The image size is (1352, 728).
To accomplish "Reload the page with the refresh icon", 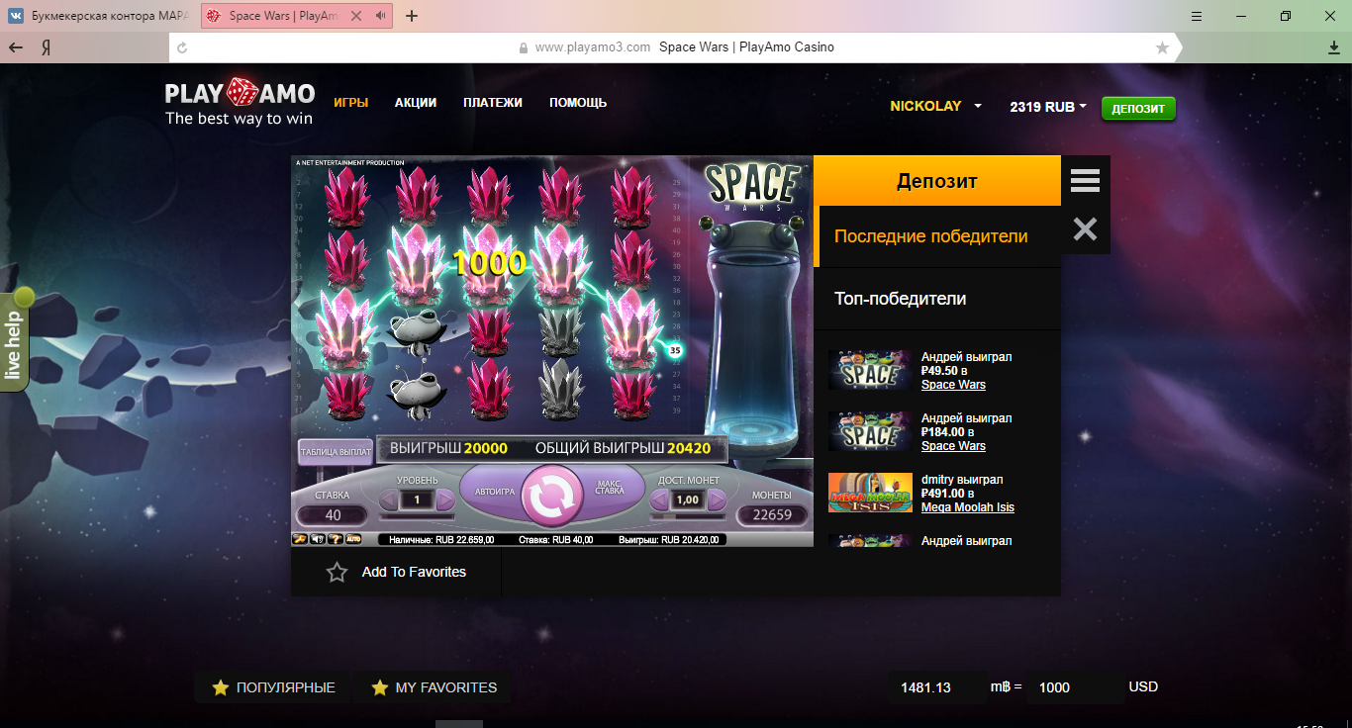I will [x=181, y=47].
